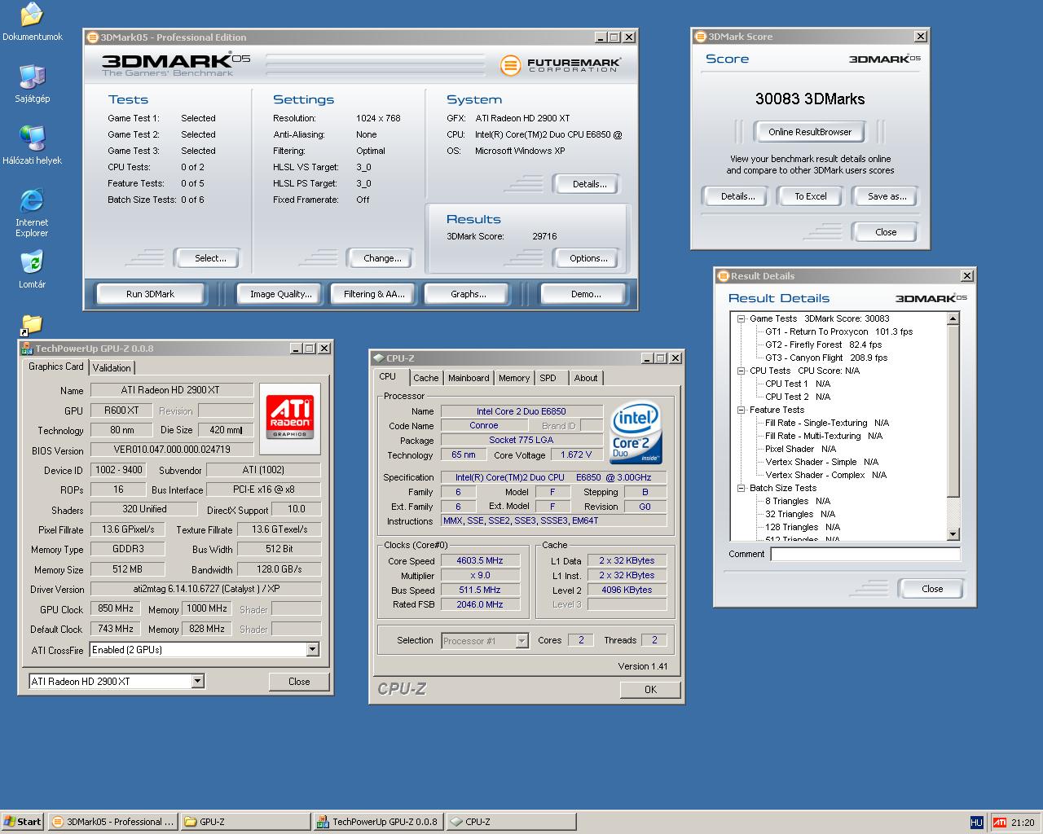Collapse the Batch Size Tests tree node
The image size is (1043, 834).
(x=742, y=488)
